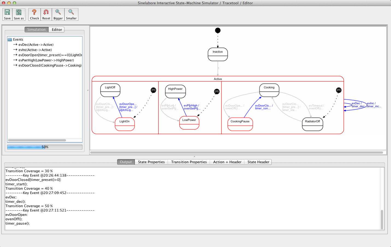Fire the evDoorClosed event in Events list

[x=50, y=66]
